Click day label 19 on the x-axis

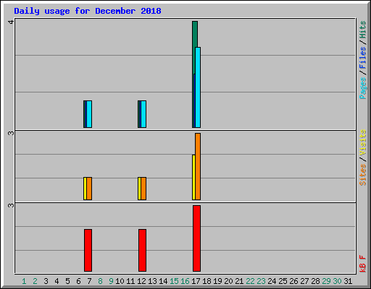217,281
